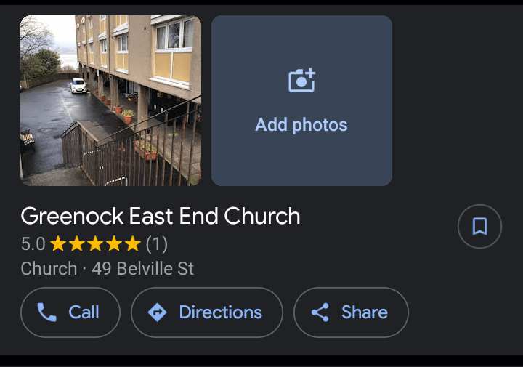
Task: Click the camera plus icon
Action: point(302,80)
